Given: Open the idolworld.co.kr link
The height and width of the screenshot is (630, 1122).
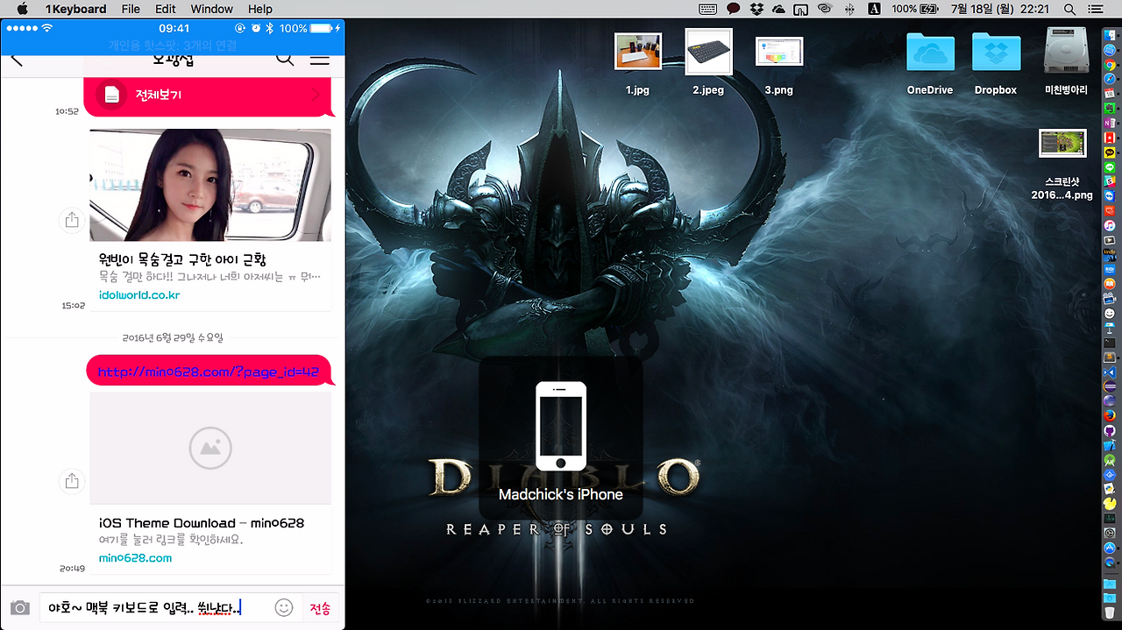Looking at the screenshot, I should coord(139,294).
